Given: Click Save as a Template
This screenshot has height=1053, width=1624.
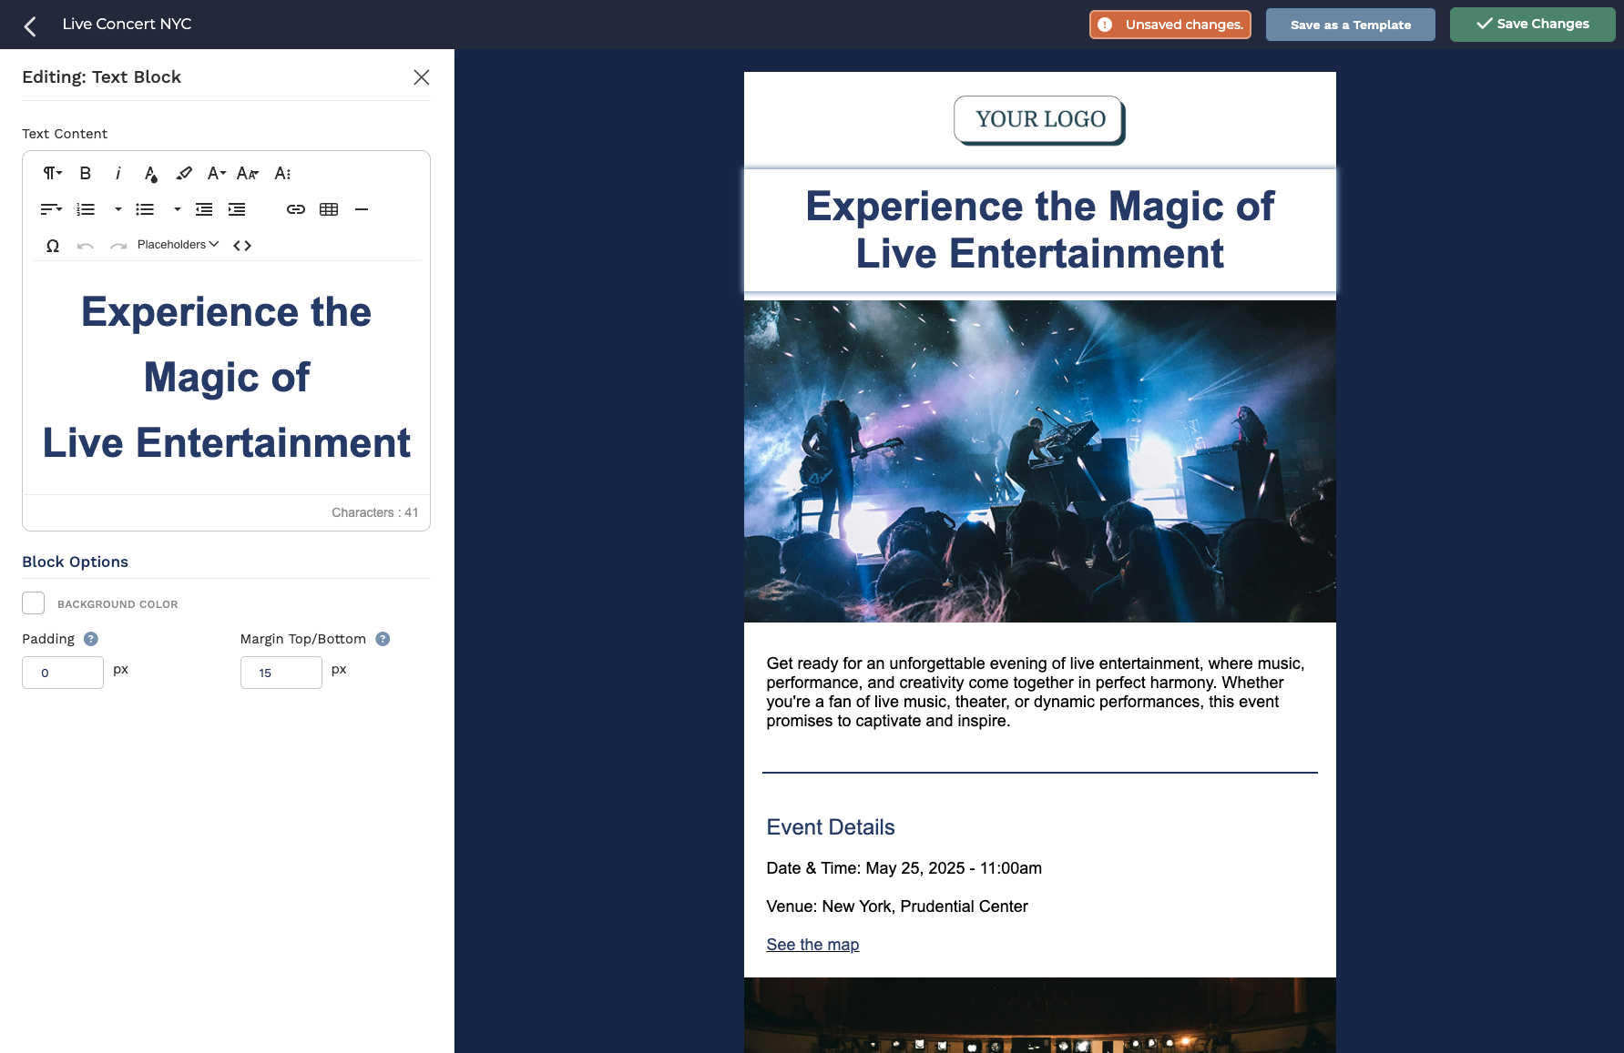Looking at the screenshot, I should (1350, 25).
